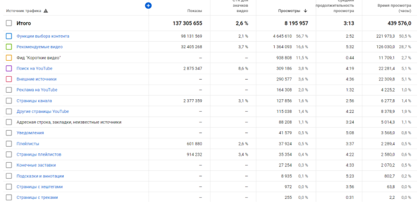
Task: Click the warning triangle beside Источник трафика
Action: (46, 11)
